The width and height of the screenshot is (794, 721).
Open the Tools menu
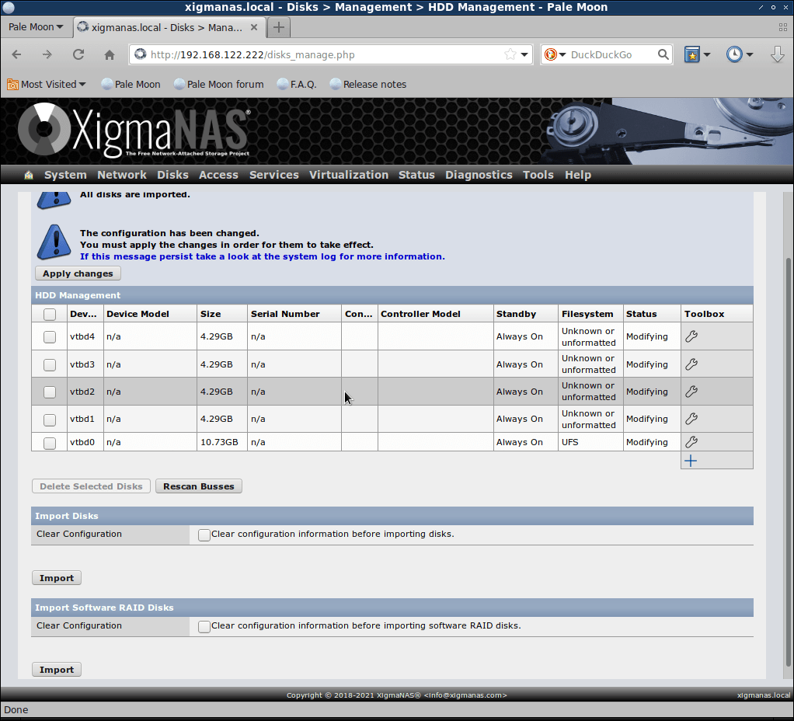tap(538, 175)
